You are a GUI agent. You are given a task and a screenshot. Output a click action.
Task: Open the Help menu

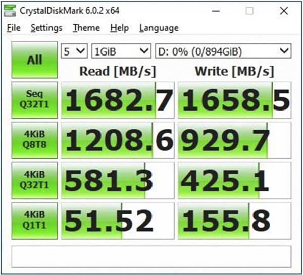[119, 28]
